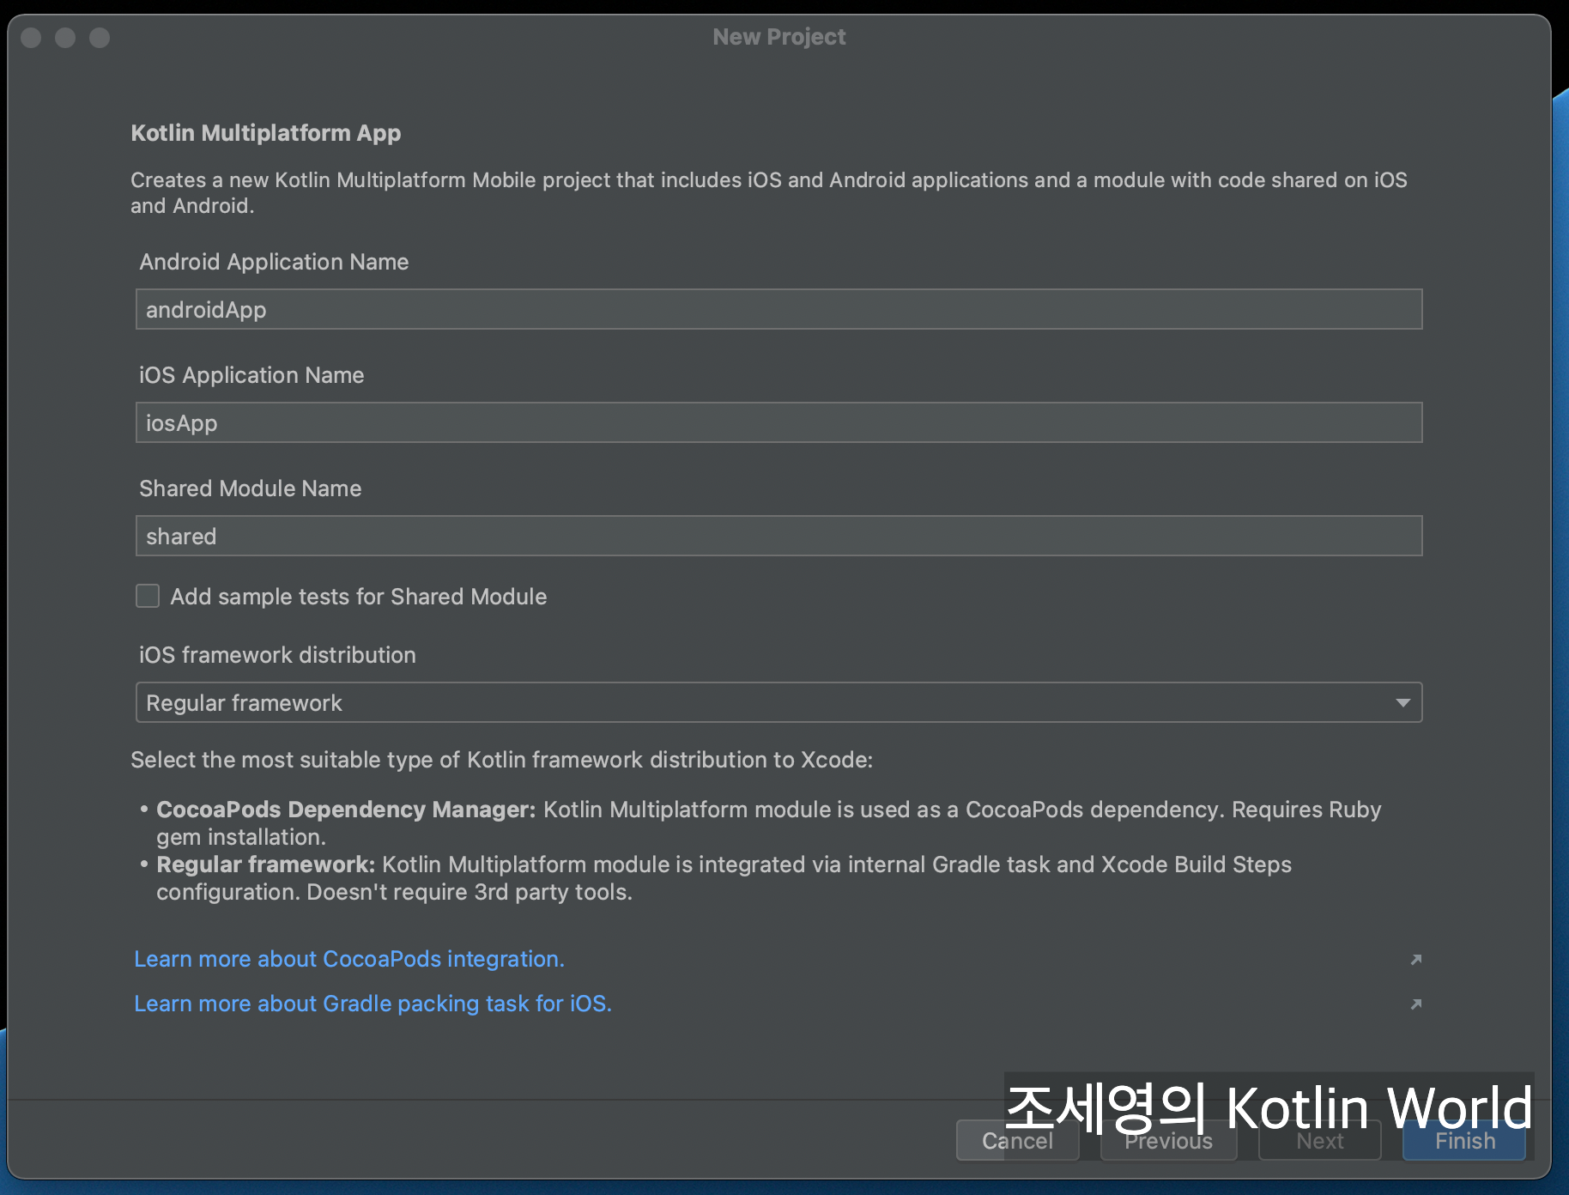
Task: Click the Shared Module Name input field
Action: 778,536
